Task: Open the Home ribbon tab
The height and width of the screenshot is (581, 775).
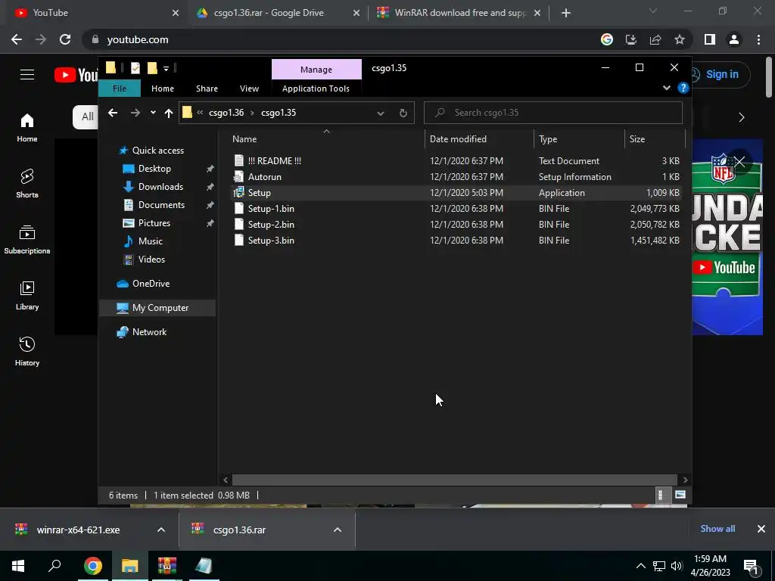Action: (x=163, y=89)
